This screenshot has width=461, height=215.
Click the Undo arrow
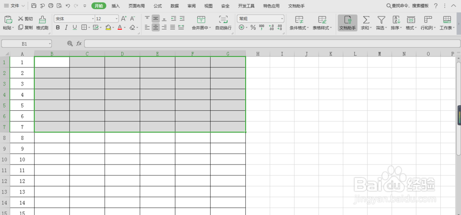pyautogui.click(x=68, y=6)
